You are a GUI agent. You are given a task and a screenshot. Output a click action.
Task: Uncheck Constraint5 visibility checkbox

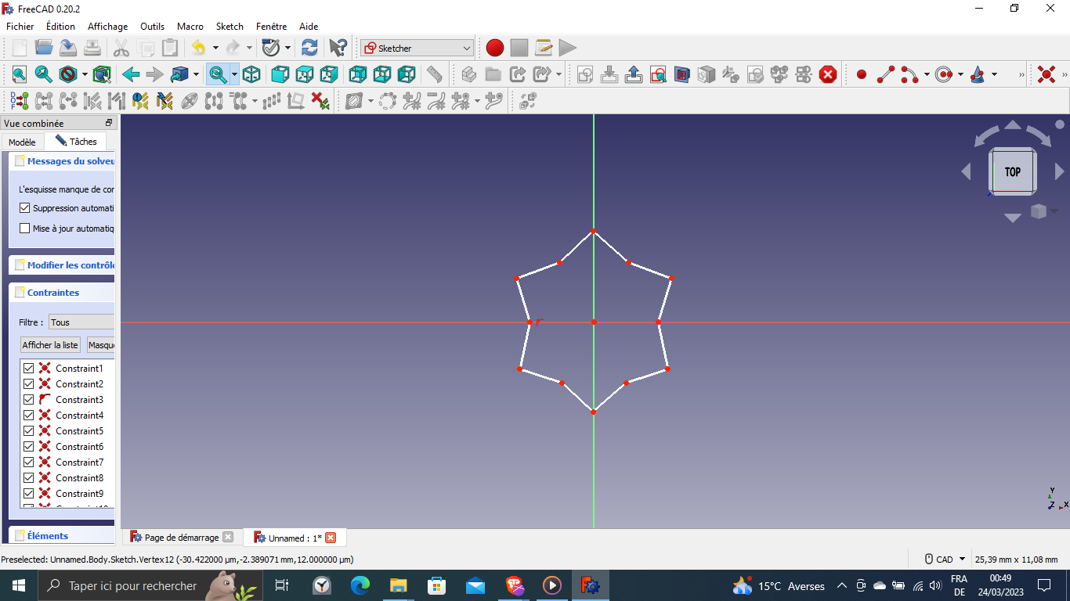tap(29, 430)
